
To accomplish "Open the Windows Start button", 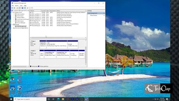I will point(11,99).
